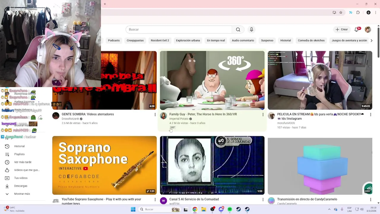Open Ver más tarde in the sidebar
The height and width of the screenshot is (214, 380).
tap(23, 162)
